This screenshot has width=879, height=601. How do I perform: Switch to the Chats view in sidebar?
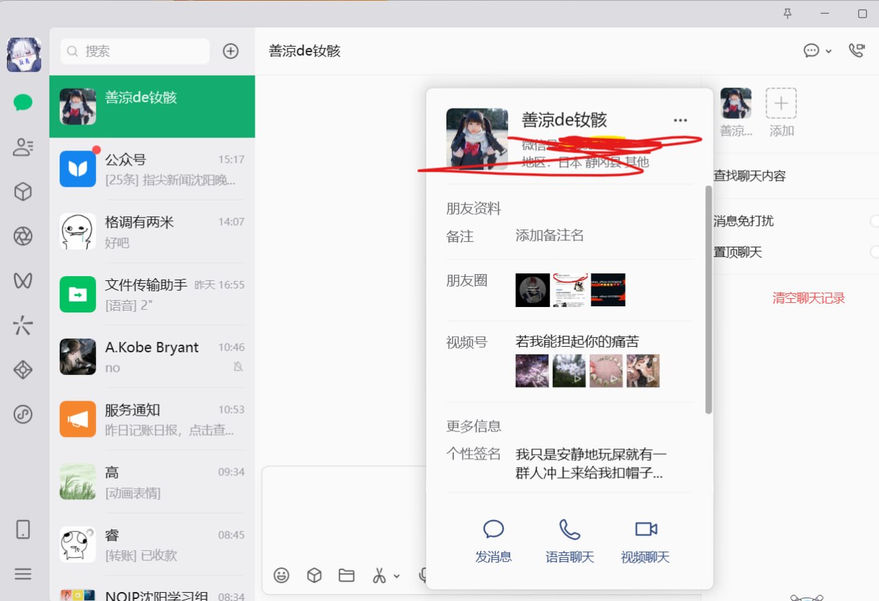click(x=23, y=103)
